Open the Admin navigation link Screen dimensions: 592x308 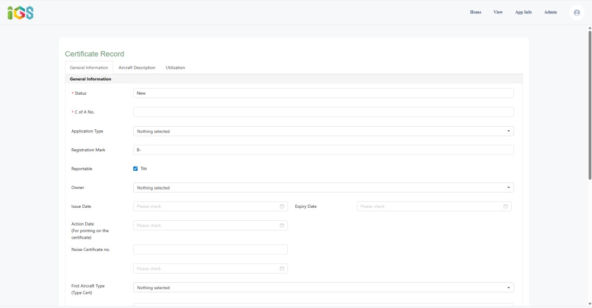(x=550, y=12)
